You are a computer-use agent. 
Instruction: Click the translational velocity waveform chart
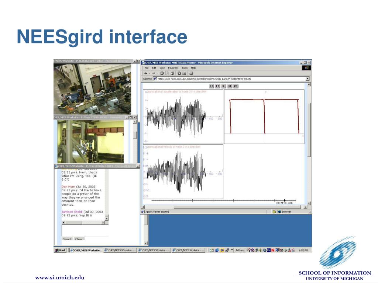pos(183,172)
